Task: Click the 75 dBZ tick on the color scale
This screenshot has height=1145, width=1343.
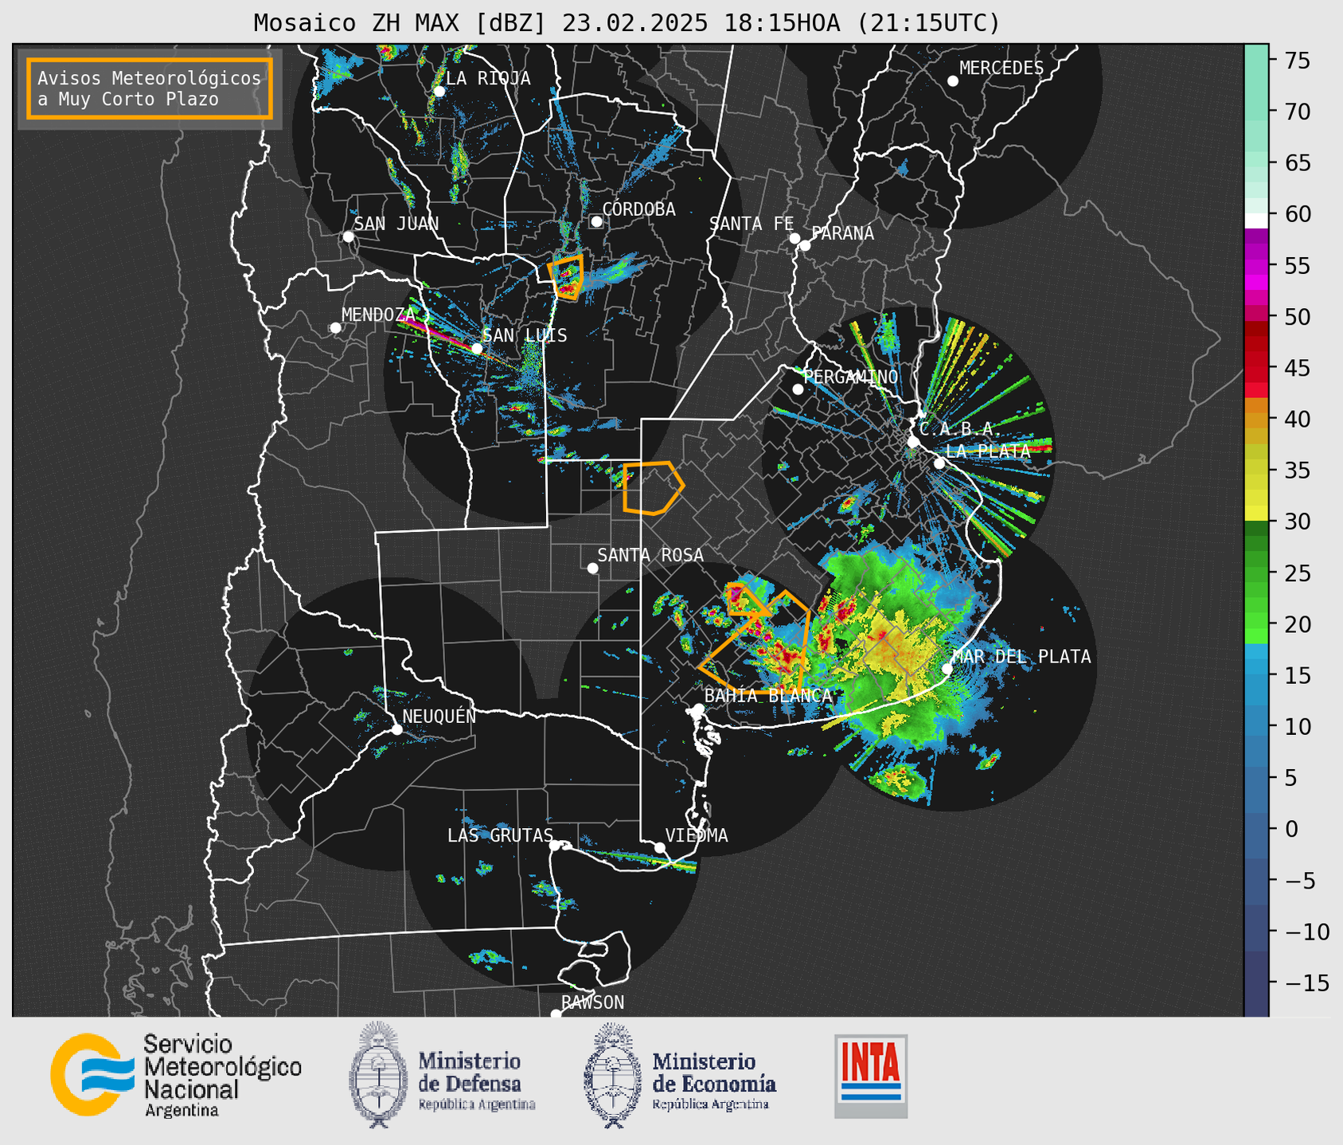Action: pyautogui.click(x=1297, y=60)
